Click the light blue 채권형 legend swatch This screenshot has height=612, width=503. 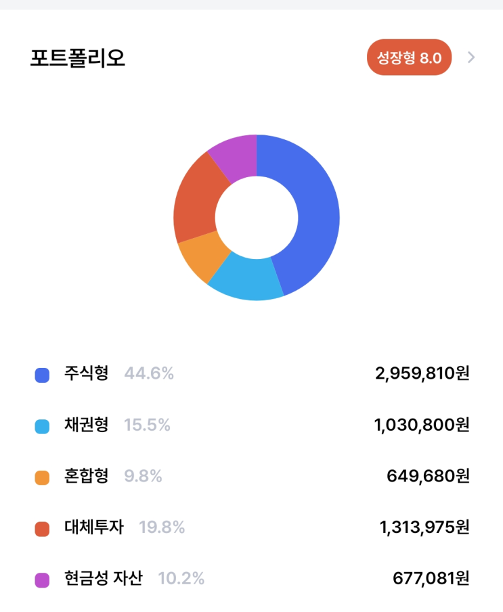click(42, 426)
